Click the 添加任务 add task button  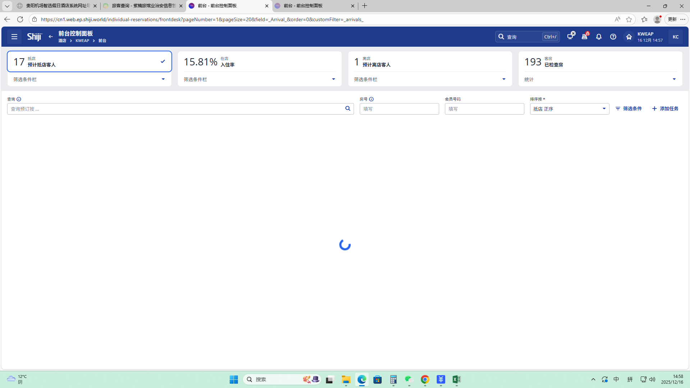665,108
